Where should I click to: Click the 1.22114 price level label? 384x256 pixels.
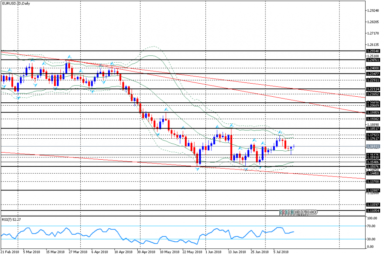[x=373, y=89]
